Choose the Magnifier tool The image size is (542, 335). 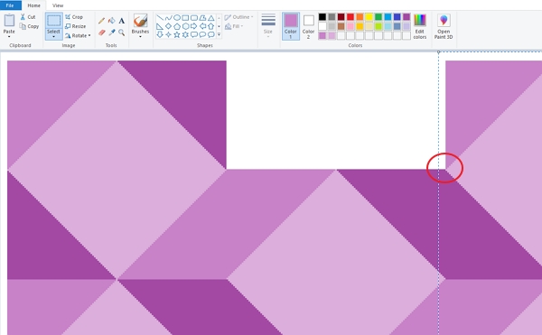[122, 33]
